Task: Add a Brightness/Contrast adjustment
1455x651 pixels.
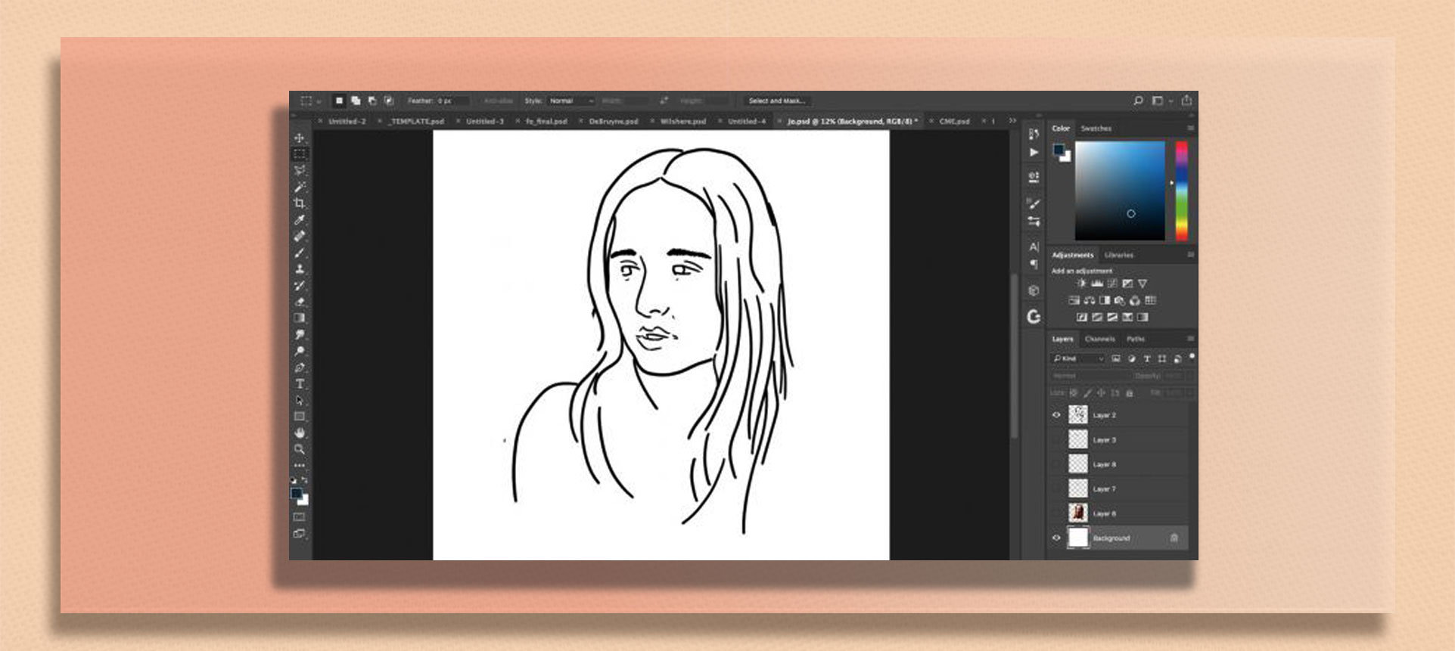Action: point(1081,284)
